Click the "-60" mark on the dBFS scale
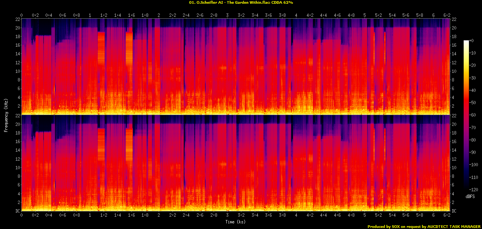Screen dimensions: 482x229 tap(472, 115)
